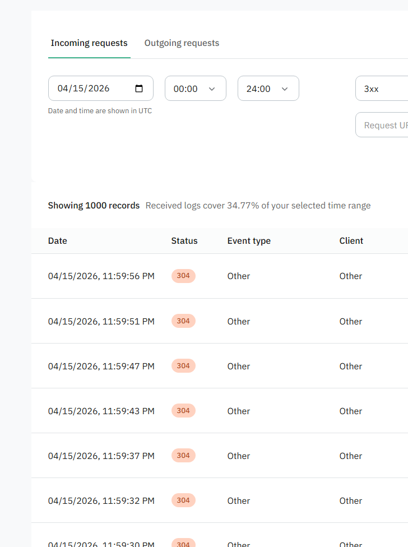Expand the 24:00 end time dropdown

(268, 89)
